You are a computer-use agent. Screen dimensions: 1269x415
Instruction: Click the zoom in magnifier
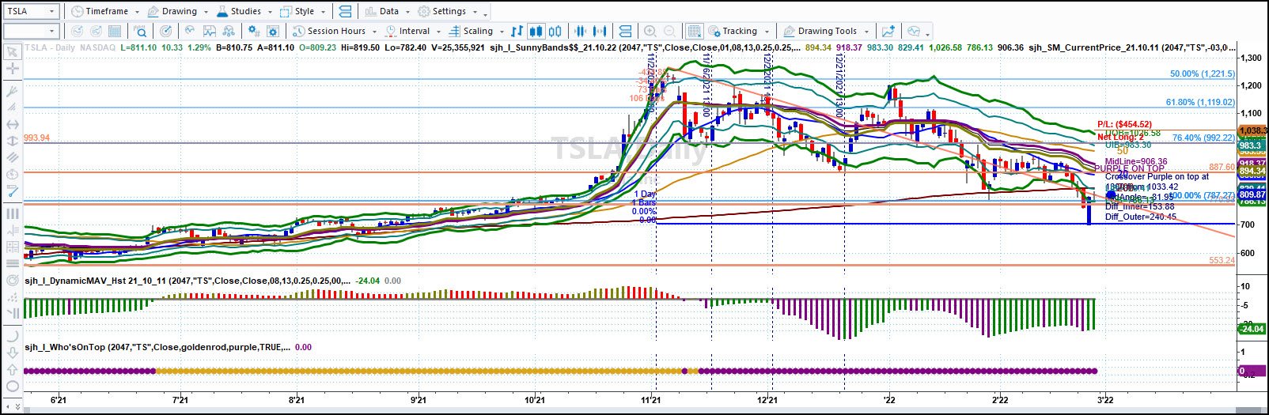pyautogui.click(x=650, y=31)
